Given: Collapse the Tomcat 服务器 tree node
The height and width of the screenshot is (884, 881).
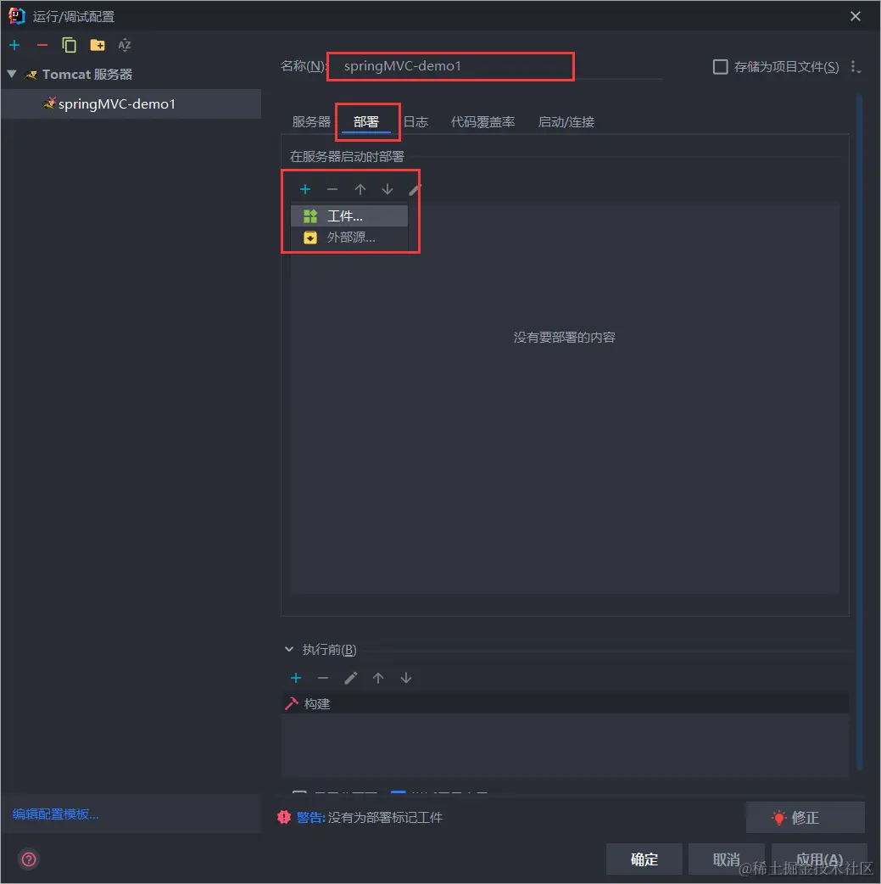Looking at the screenshot, I should point(12,74).
